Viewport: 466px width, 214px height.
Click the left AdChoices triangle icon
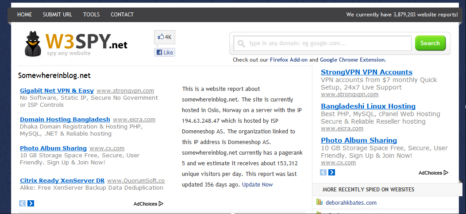click(x=161, y=204)
